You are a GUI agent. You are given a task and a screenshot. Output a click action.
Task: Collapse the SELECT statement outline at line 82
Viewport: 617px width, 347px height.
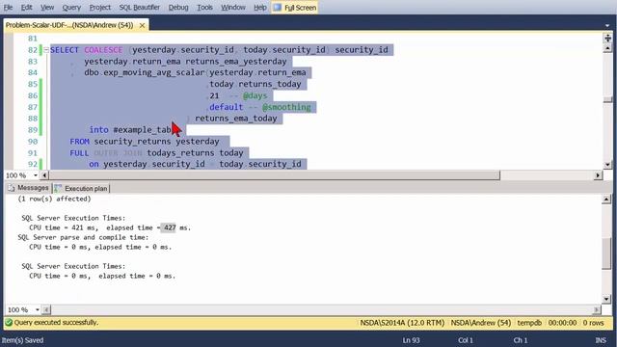point(46,50)
